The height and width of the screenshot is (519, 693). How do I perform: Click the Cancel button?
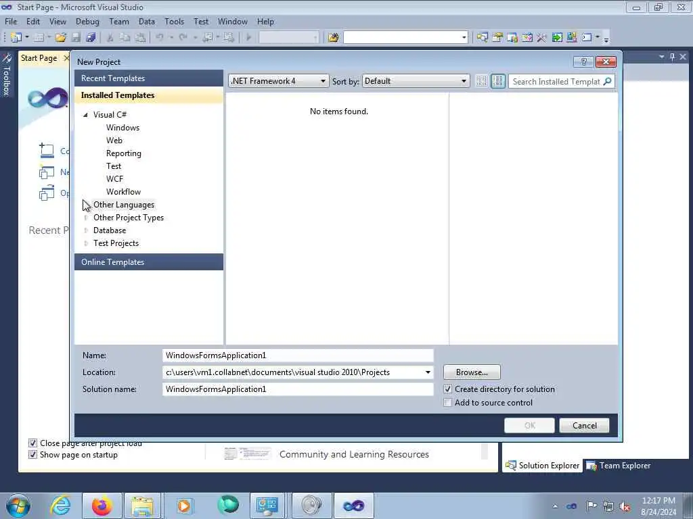[584, 426]
